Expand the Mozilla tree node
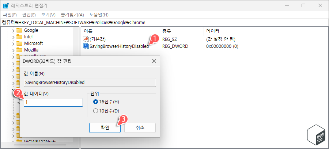This screenshot has height=149, width=329. point(14,50)
